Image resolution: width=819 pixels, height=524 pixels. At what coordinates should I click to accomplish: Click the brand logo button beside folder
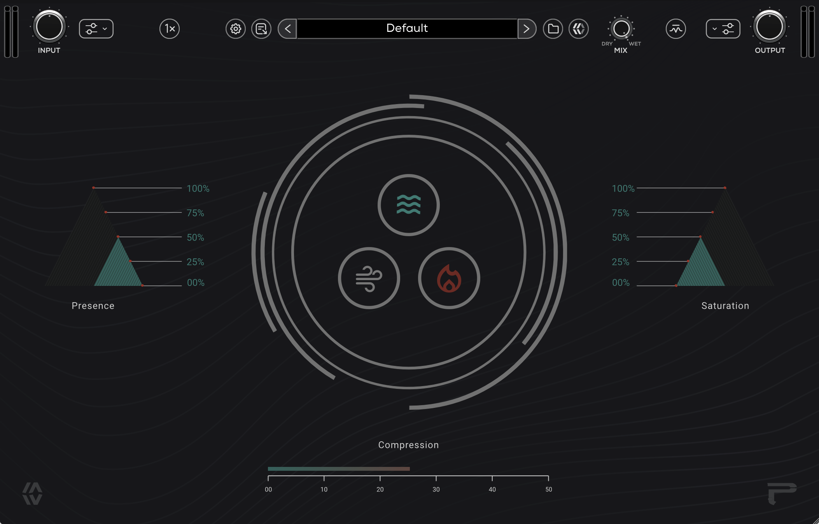click(579, 29)
